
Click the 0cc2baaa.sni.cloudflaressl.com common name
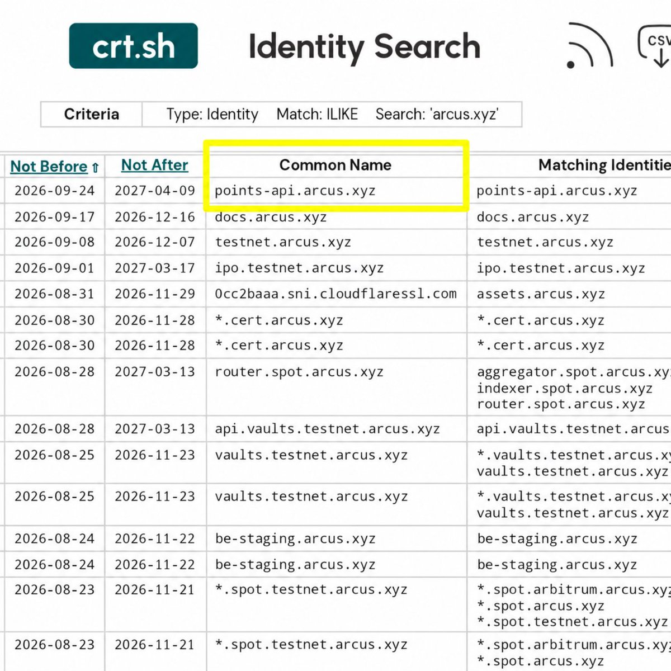point(335,294)
